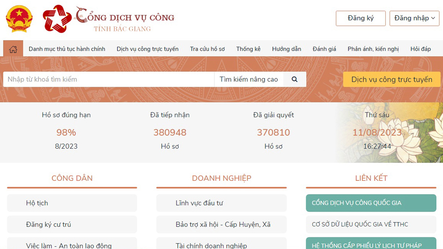
Task: Click the red star public service logo
Action: (x=57, y=19)
